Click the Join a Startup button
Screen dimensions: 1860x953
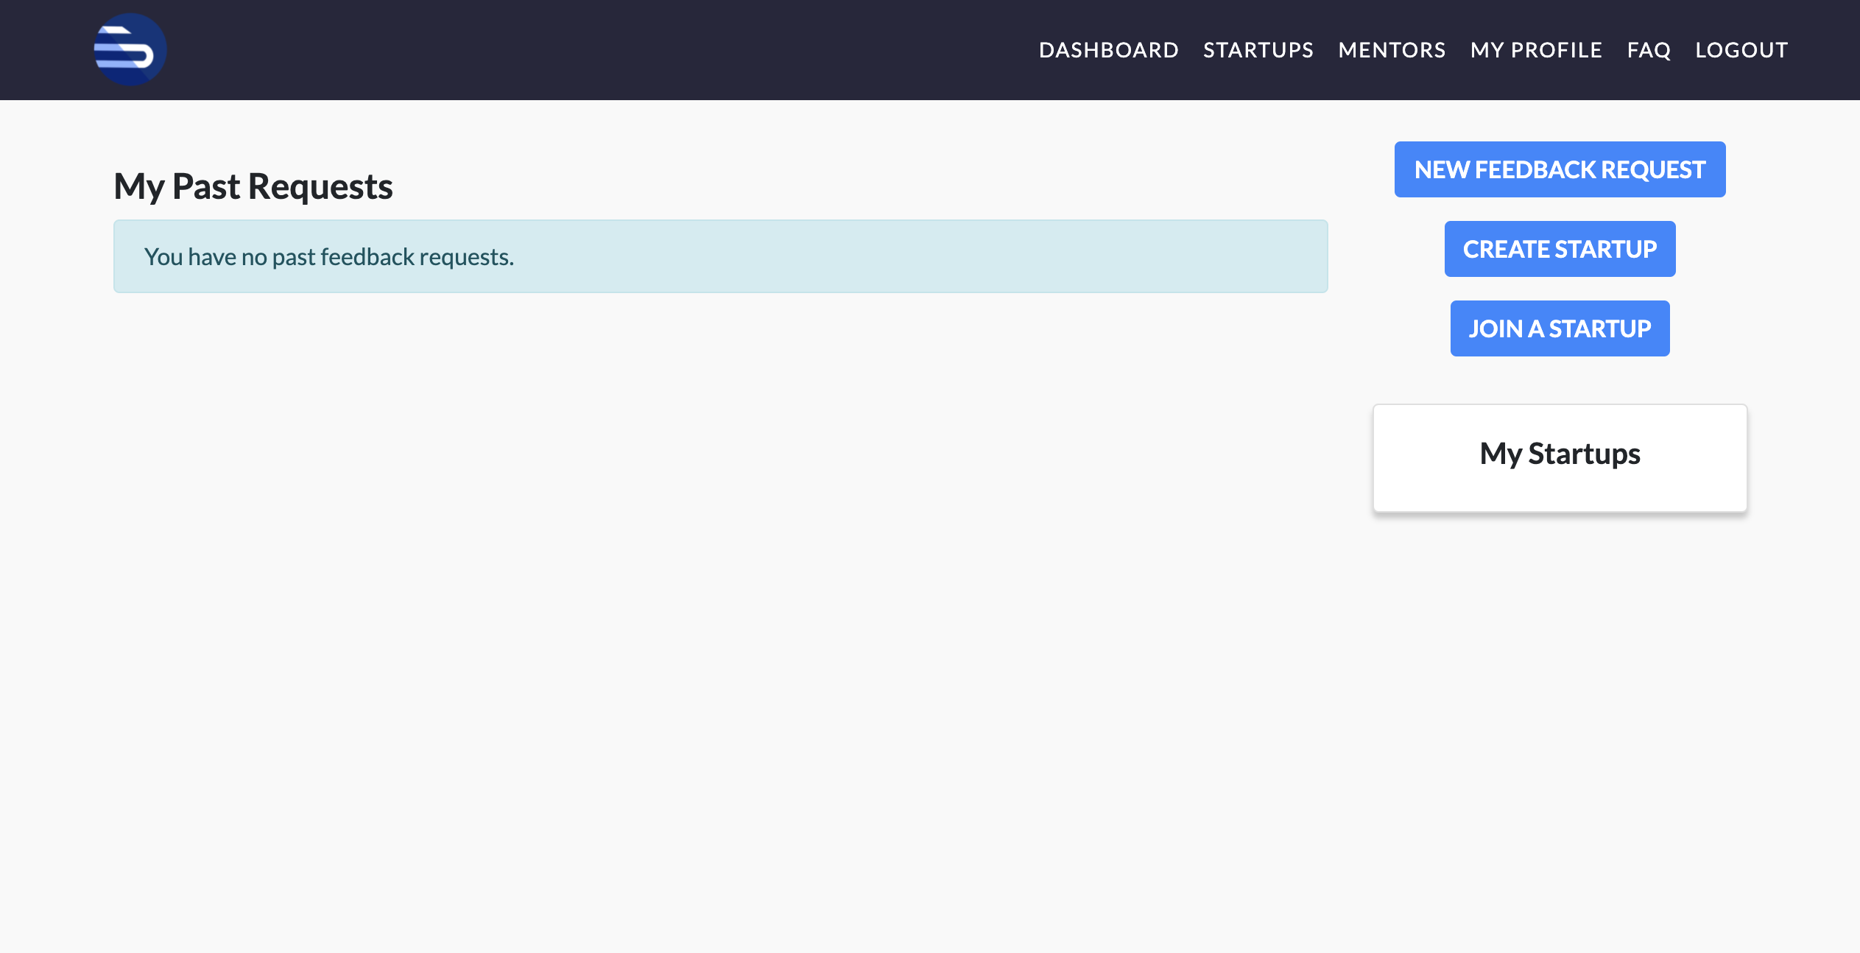[x=1560, y=328]
